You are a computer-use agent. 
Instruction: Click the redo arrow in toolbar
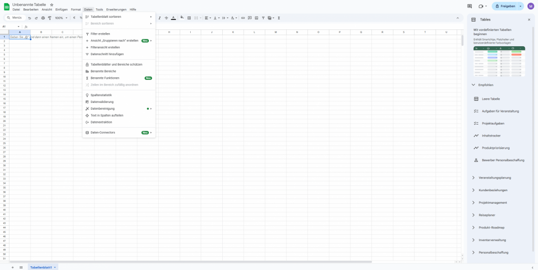pyautogui.click(x=36, y=18)
